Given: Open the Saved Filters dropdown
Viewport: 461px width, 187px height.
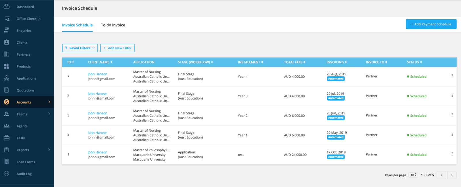Looking at the screenshot, I should (80, 48).
